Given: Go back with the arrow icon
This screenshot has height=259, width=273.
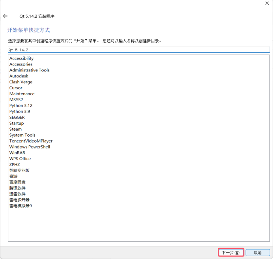Looking at the screenshot, I should pos(5,16).
